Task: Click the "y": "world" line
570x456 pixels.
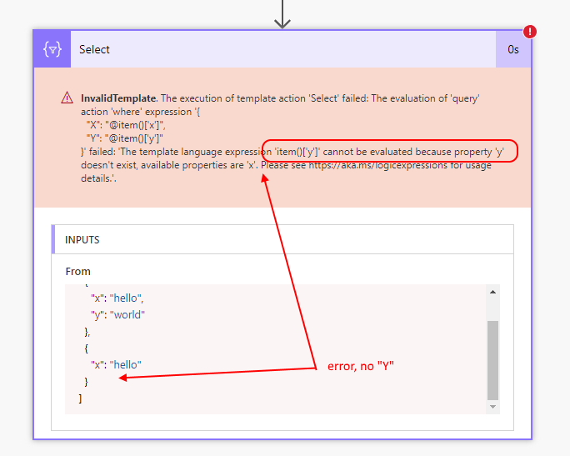Action: click(117, 314)
